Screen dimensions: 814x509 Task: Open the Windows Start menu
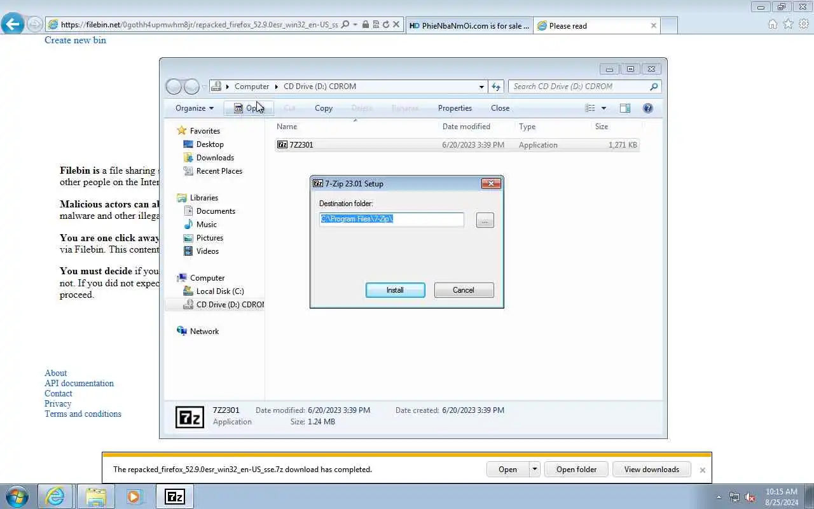click(17, 496)
